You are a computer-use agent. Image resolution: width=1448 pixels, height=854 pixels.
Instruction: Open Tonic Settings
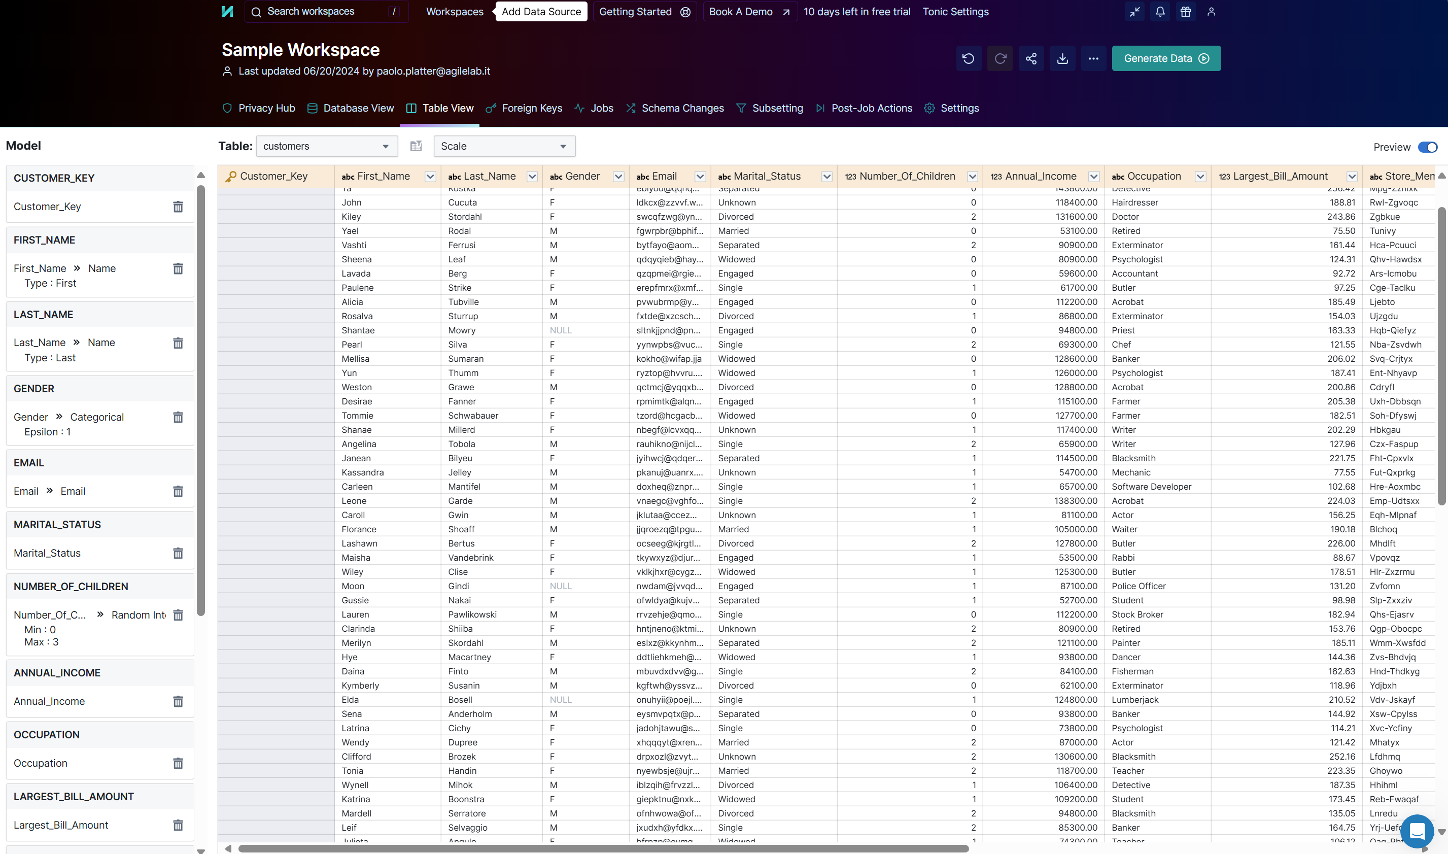click(x=955, y=12)
